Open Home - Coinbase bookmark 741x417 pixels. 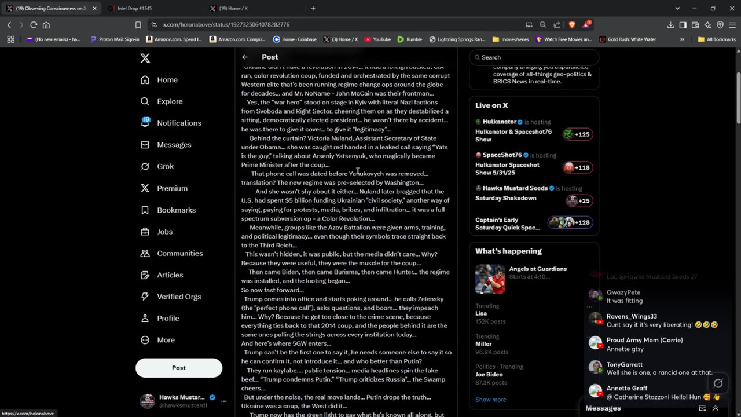(295, 39)
